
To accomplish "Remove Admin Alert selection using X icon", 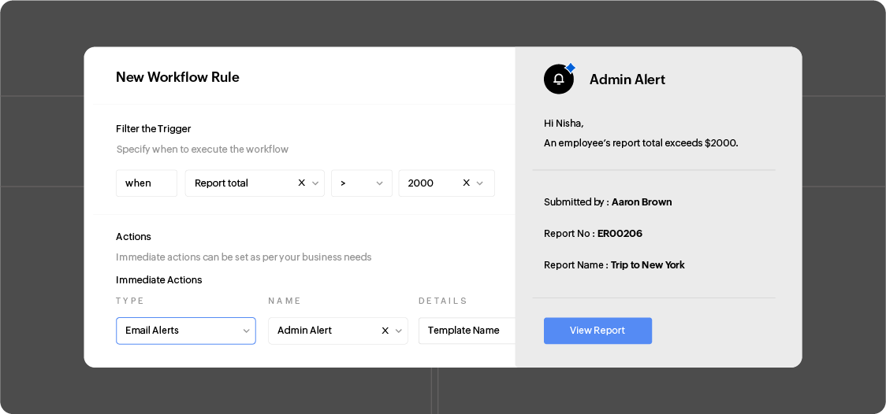I will (x=385, y=331).
